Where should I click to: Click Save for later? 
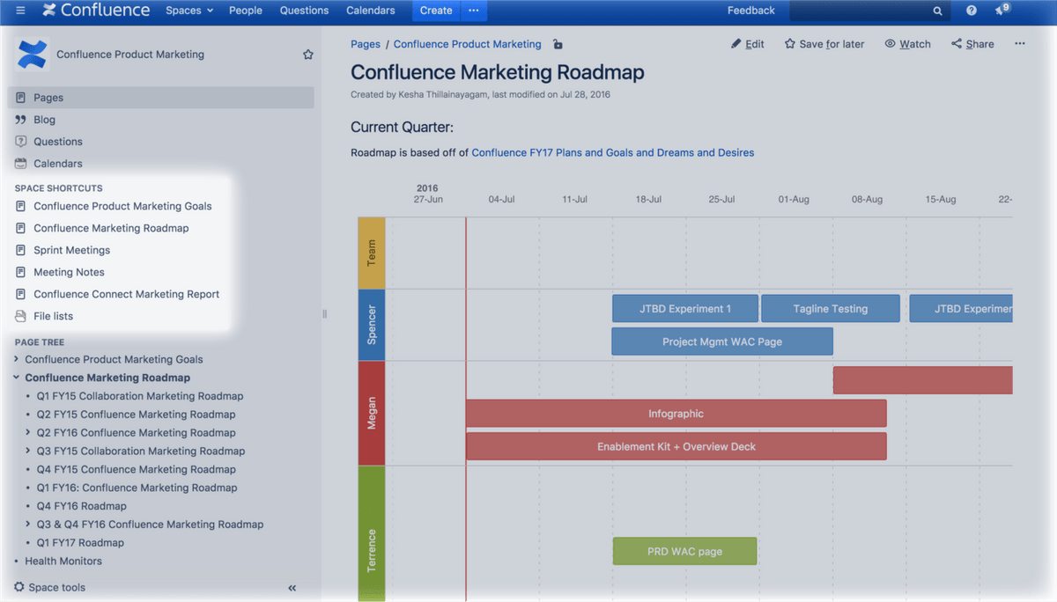(824, 44)
